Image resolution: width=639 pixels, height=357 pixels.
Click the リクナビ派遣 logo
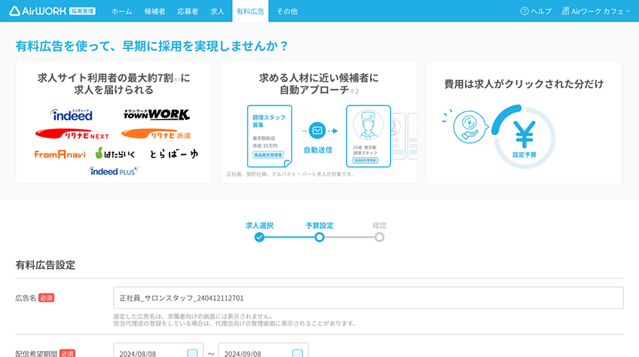(156, 134)
